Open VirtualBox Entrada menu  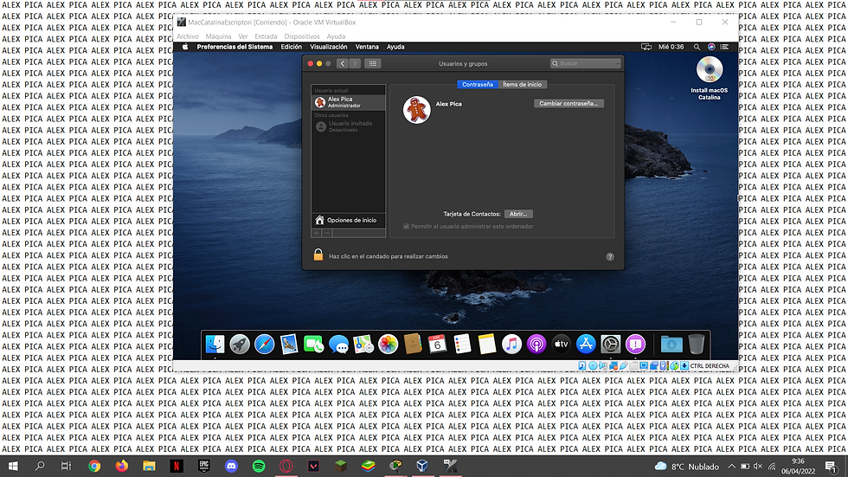266,36
